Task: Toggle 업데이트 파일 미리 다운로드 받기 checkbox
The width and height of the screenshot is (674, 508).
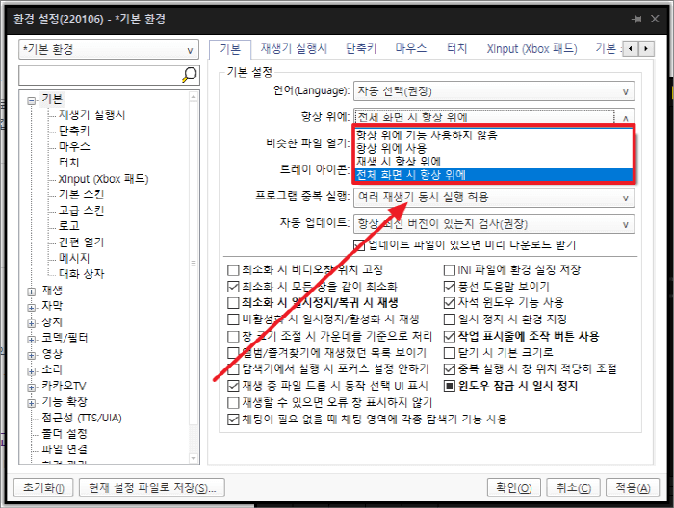Action: pyautogui.click(x=359, y=245)
